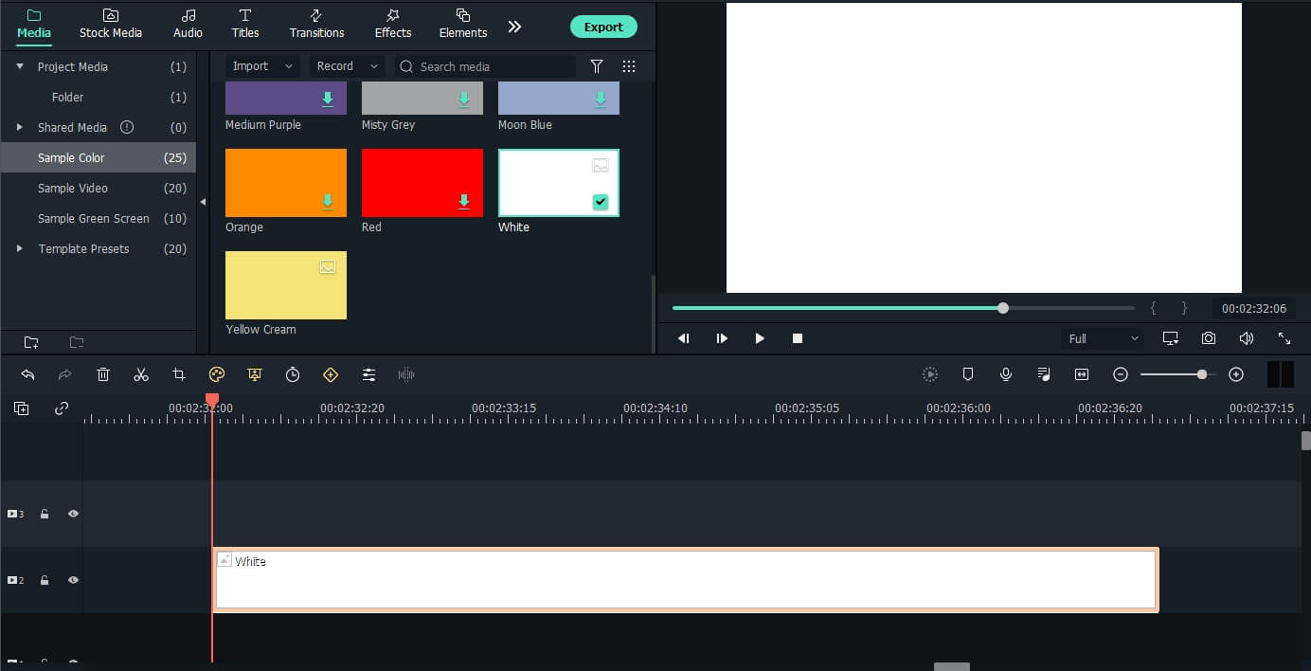Hide track 2 with eye icon
This screenshot has width=1311, height=671.
73,580
